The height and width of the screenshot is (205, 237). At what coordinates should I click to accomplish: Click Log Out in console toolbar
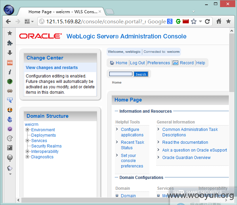pos(138,63)
